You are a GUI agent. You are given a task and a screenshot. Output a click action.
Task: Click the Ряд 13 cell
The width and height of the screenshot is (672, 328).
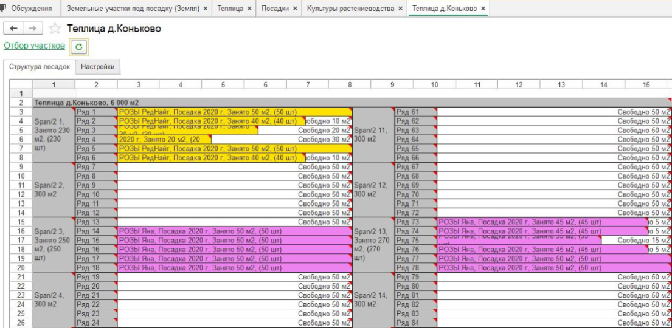click(96, 222)
